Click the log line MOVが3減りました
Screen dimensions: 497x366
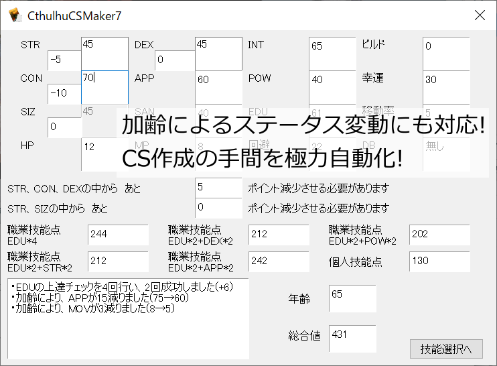pos(93,308)
